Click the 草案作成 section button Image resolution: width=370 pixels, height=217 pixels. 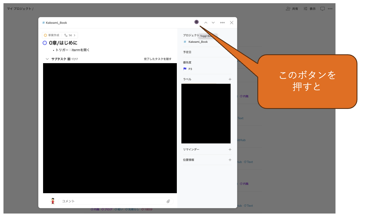point(52,35)
